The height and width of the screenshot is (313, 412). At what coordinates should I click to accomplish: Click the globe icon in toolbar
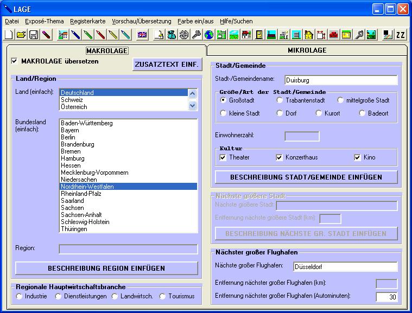click(209, 35)
